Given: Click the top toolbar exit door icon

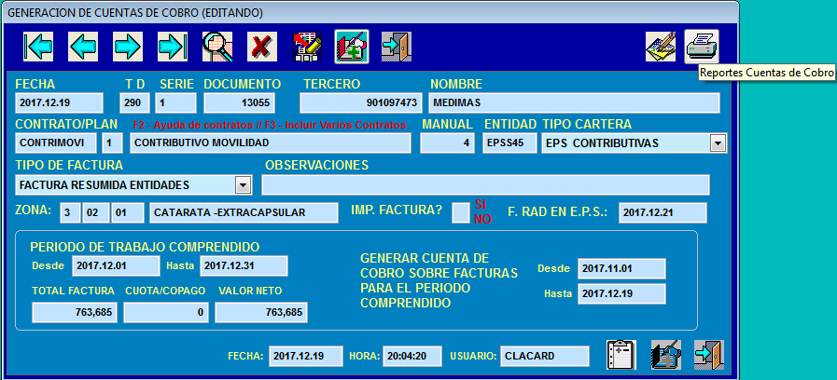Looking at the screenshot, I should pos(397,47).
